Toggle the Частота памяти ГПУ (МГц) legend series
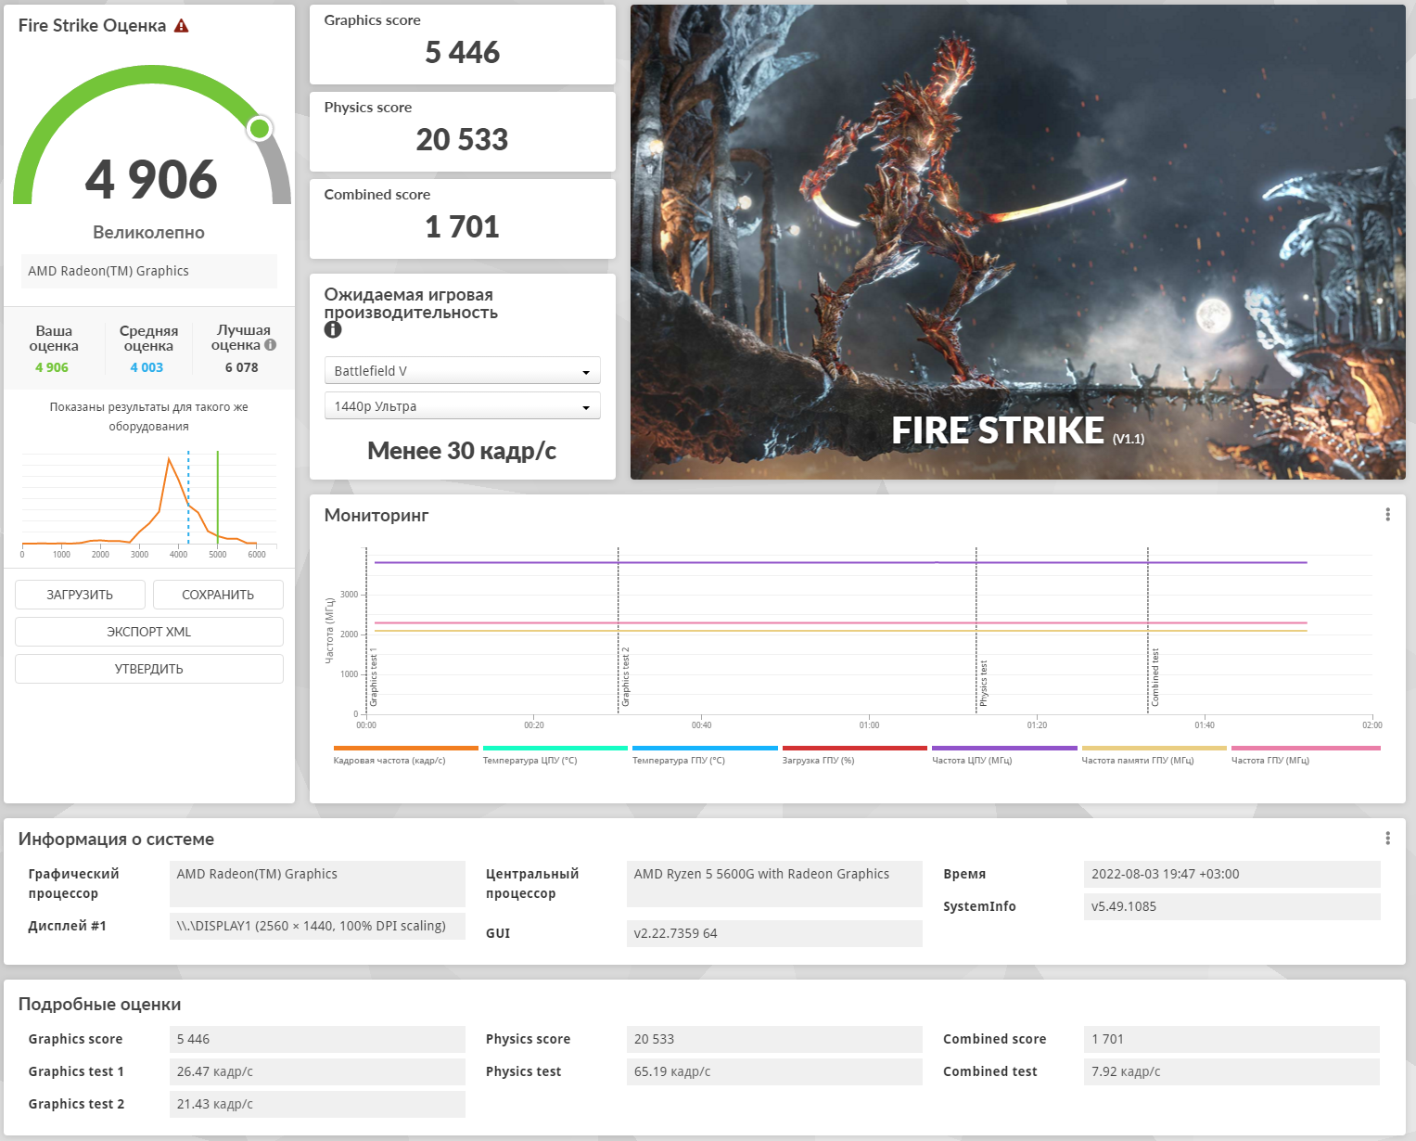Viewport: 1416px width, 1141px height. pyautogui.click(x=1154, y=755)
